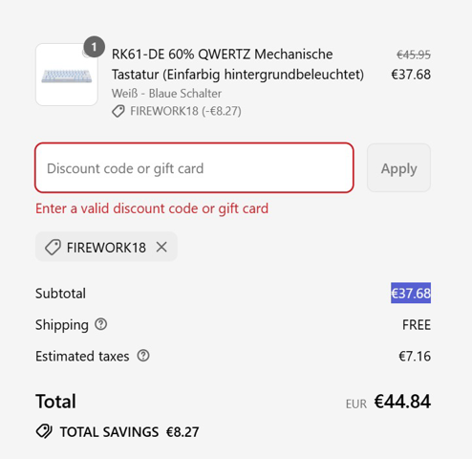This screenshot has width=472, height=459.
Task: Click the total price €44.84
Action: tap(402, 401)
